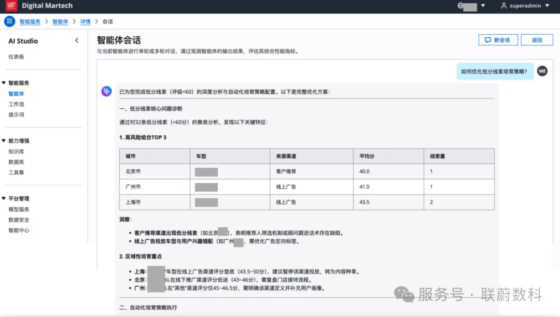Image resolution: width=560 pixels, height=317 pixels.
Task: Click the watermark logo icon near 服务号
Action: tap(404, 294)
